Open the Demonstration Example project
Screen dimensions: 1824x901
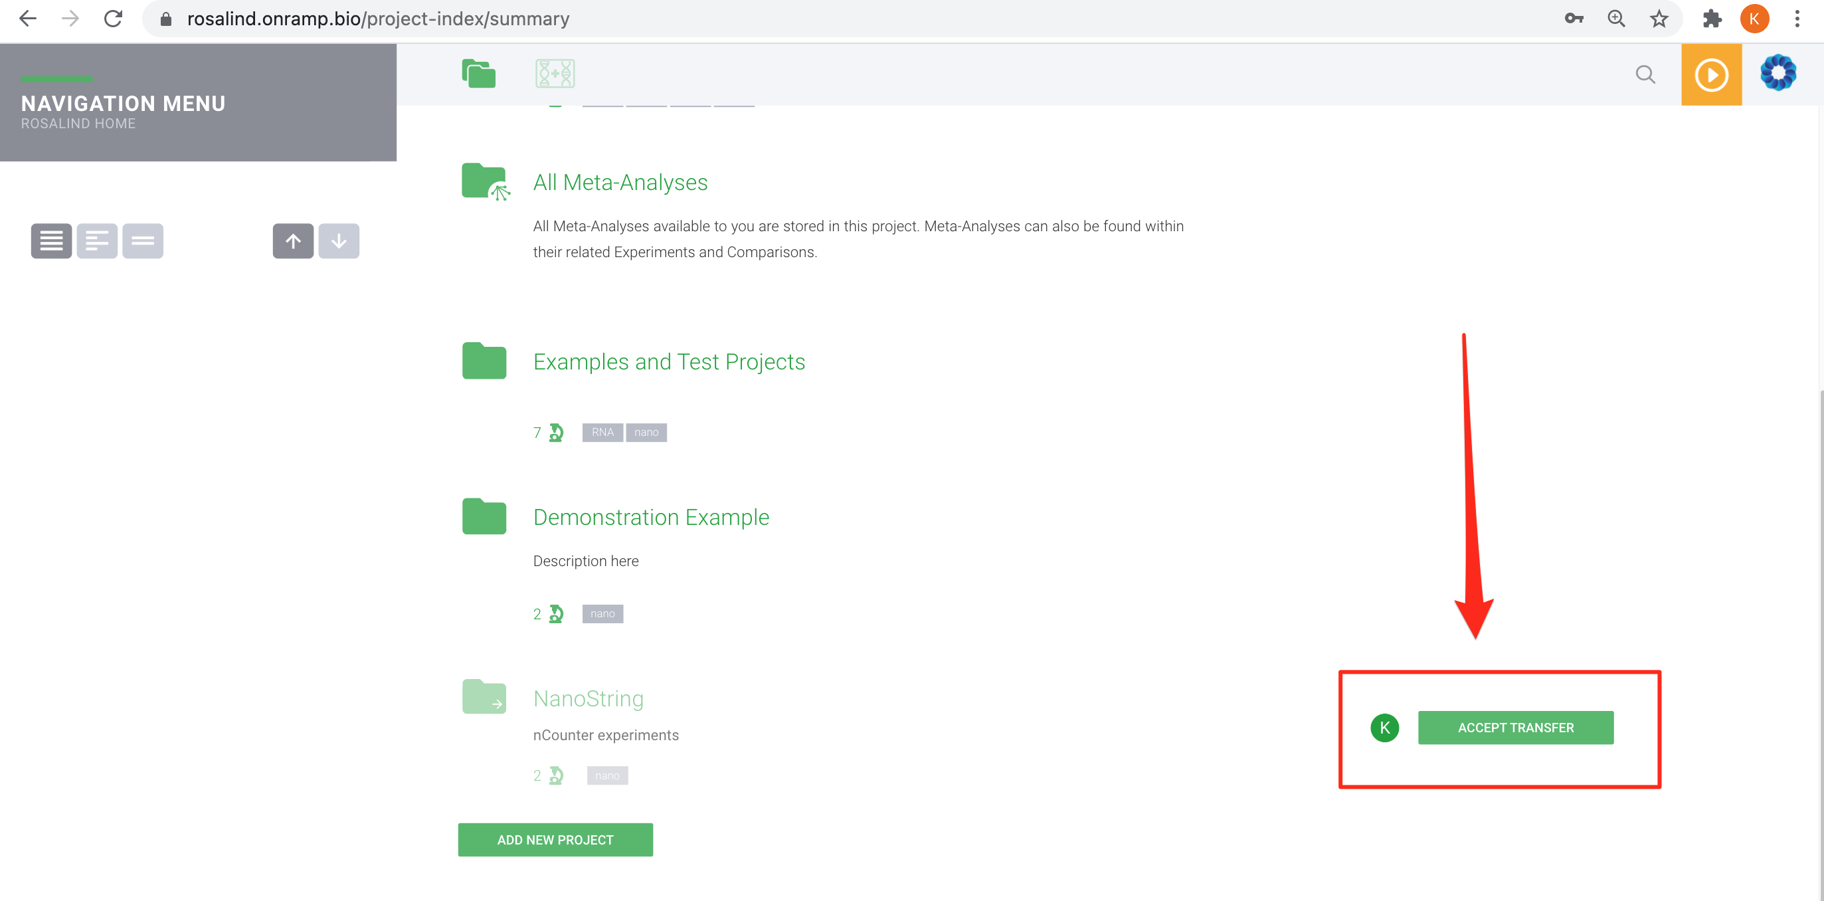pos(651,518)
